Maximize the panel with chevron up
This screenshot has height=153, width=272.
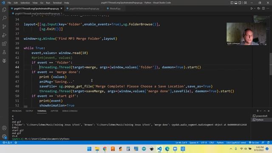pos(265,111)
